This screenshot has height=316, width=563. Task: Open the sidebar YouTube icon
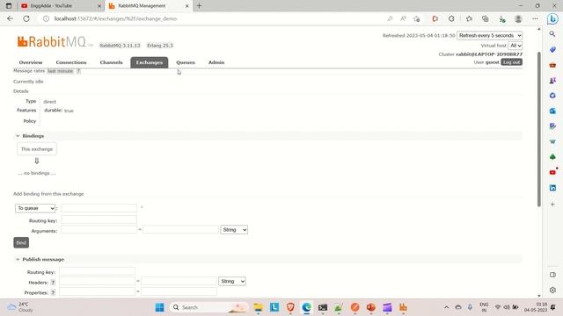coord(552,172)
